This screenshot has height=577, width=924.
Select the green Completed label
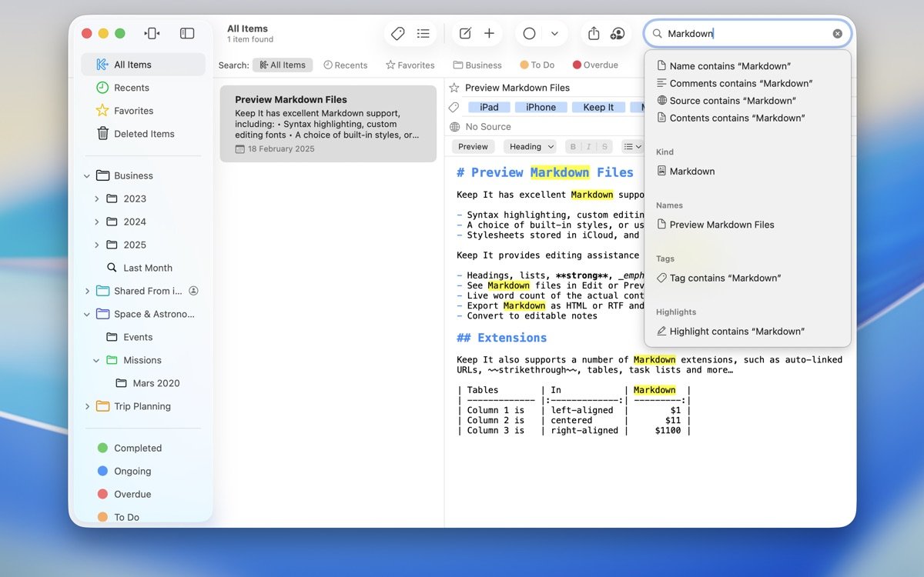(137, 448)
